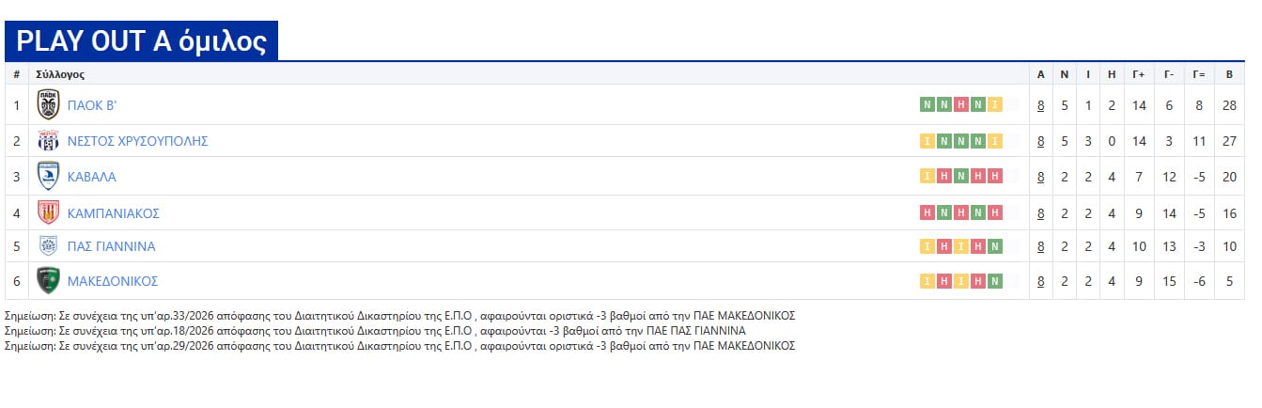Open the ΝΕΣΤΟΣ ΧΡΥΣΟΥΠΟΛΗΣ team page link

point(137,141)
